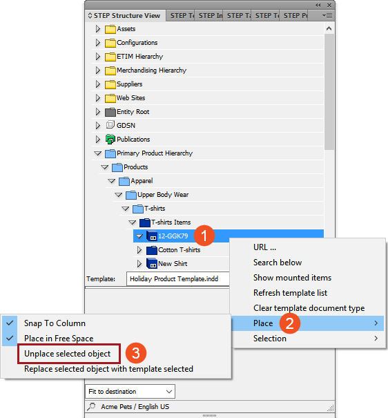
Task: Click the Entity Root gray folder icon
Action: tap(110, 112)
